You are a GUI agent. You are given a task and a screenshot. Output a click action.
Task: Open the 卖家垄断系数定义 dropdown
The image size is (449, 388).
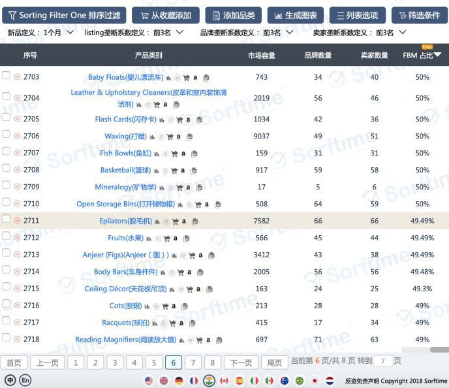coord(391,33)
